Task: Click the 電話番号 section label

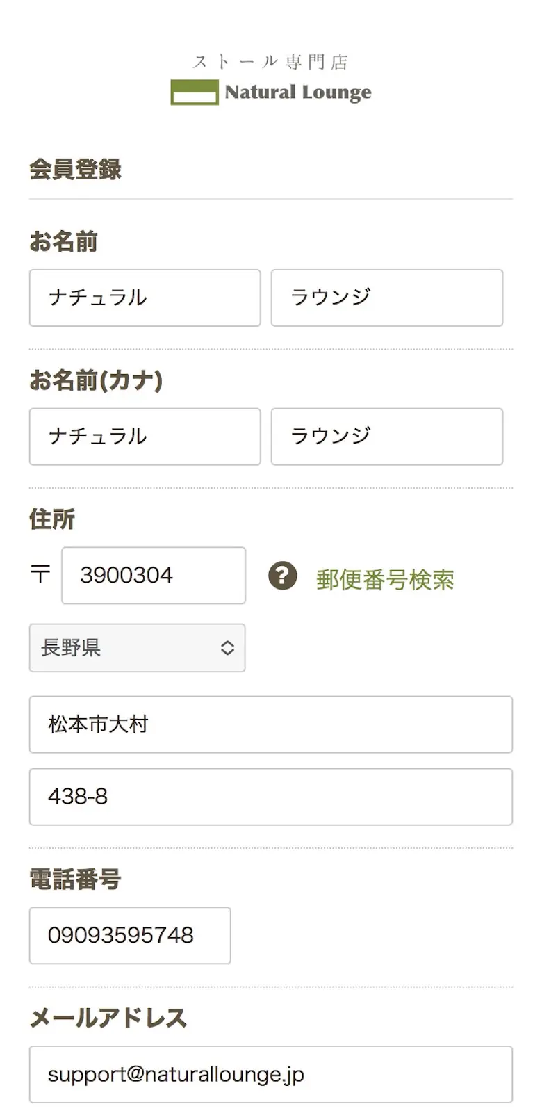Action: click(x=75, y=879)
